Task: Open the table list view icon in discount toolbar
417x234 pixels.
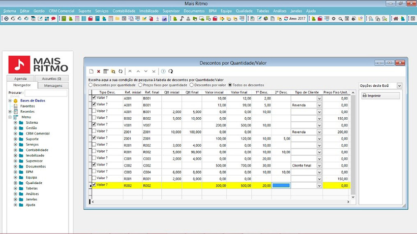Action: [x=106, y=72]
